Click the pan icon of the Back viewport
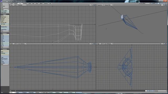The height and width of the screenshot is (94, 168). [89, 44]
